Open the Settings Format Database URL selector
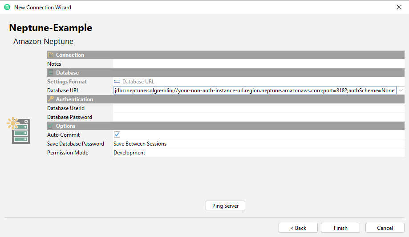 coord(259,81)
